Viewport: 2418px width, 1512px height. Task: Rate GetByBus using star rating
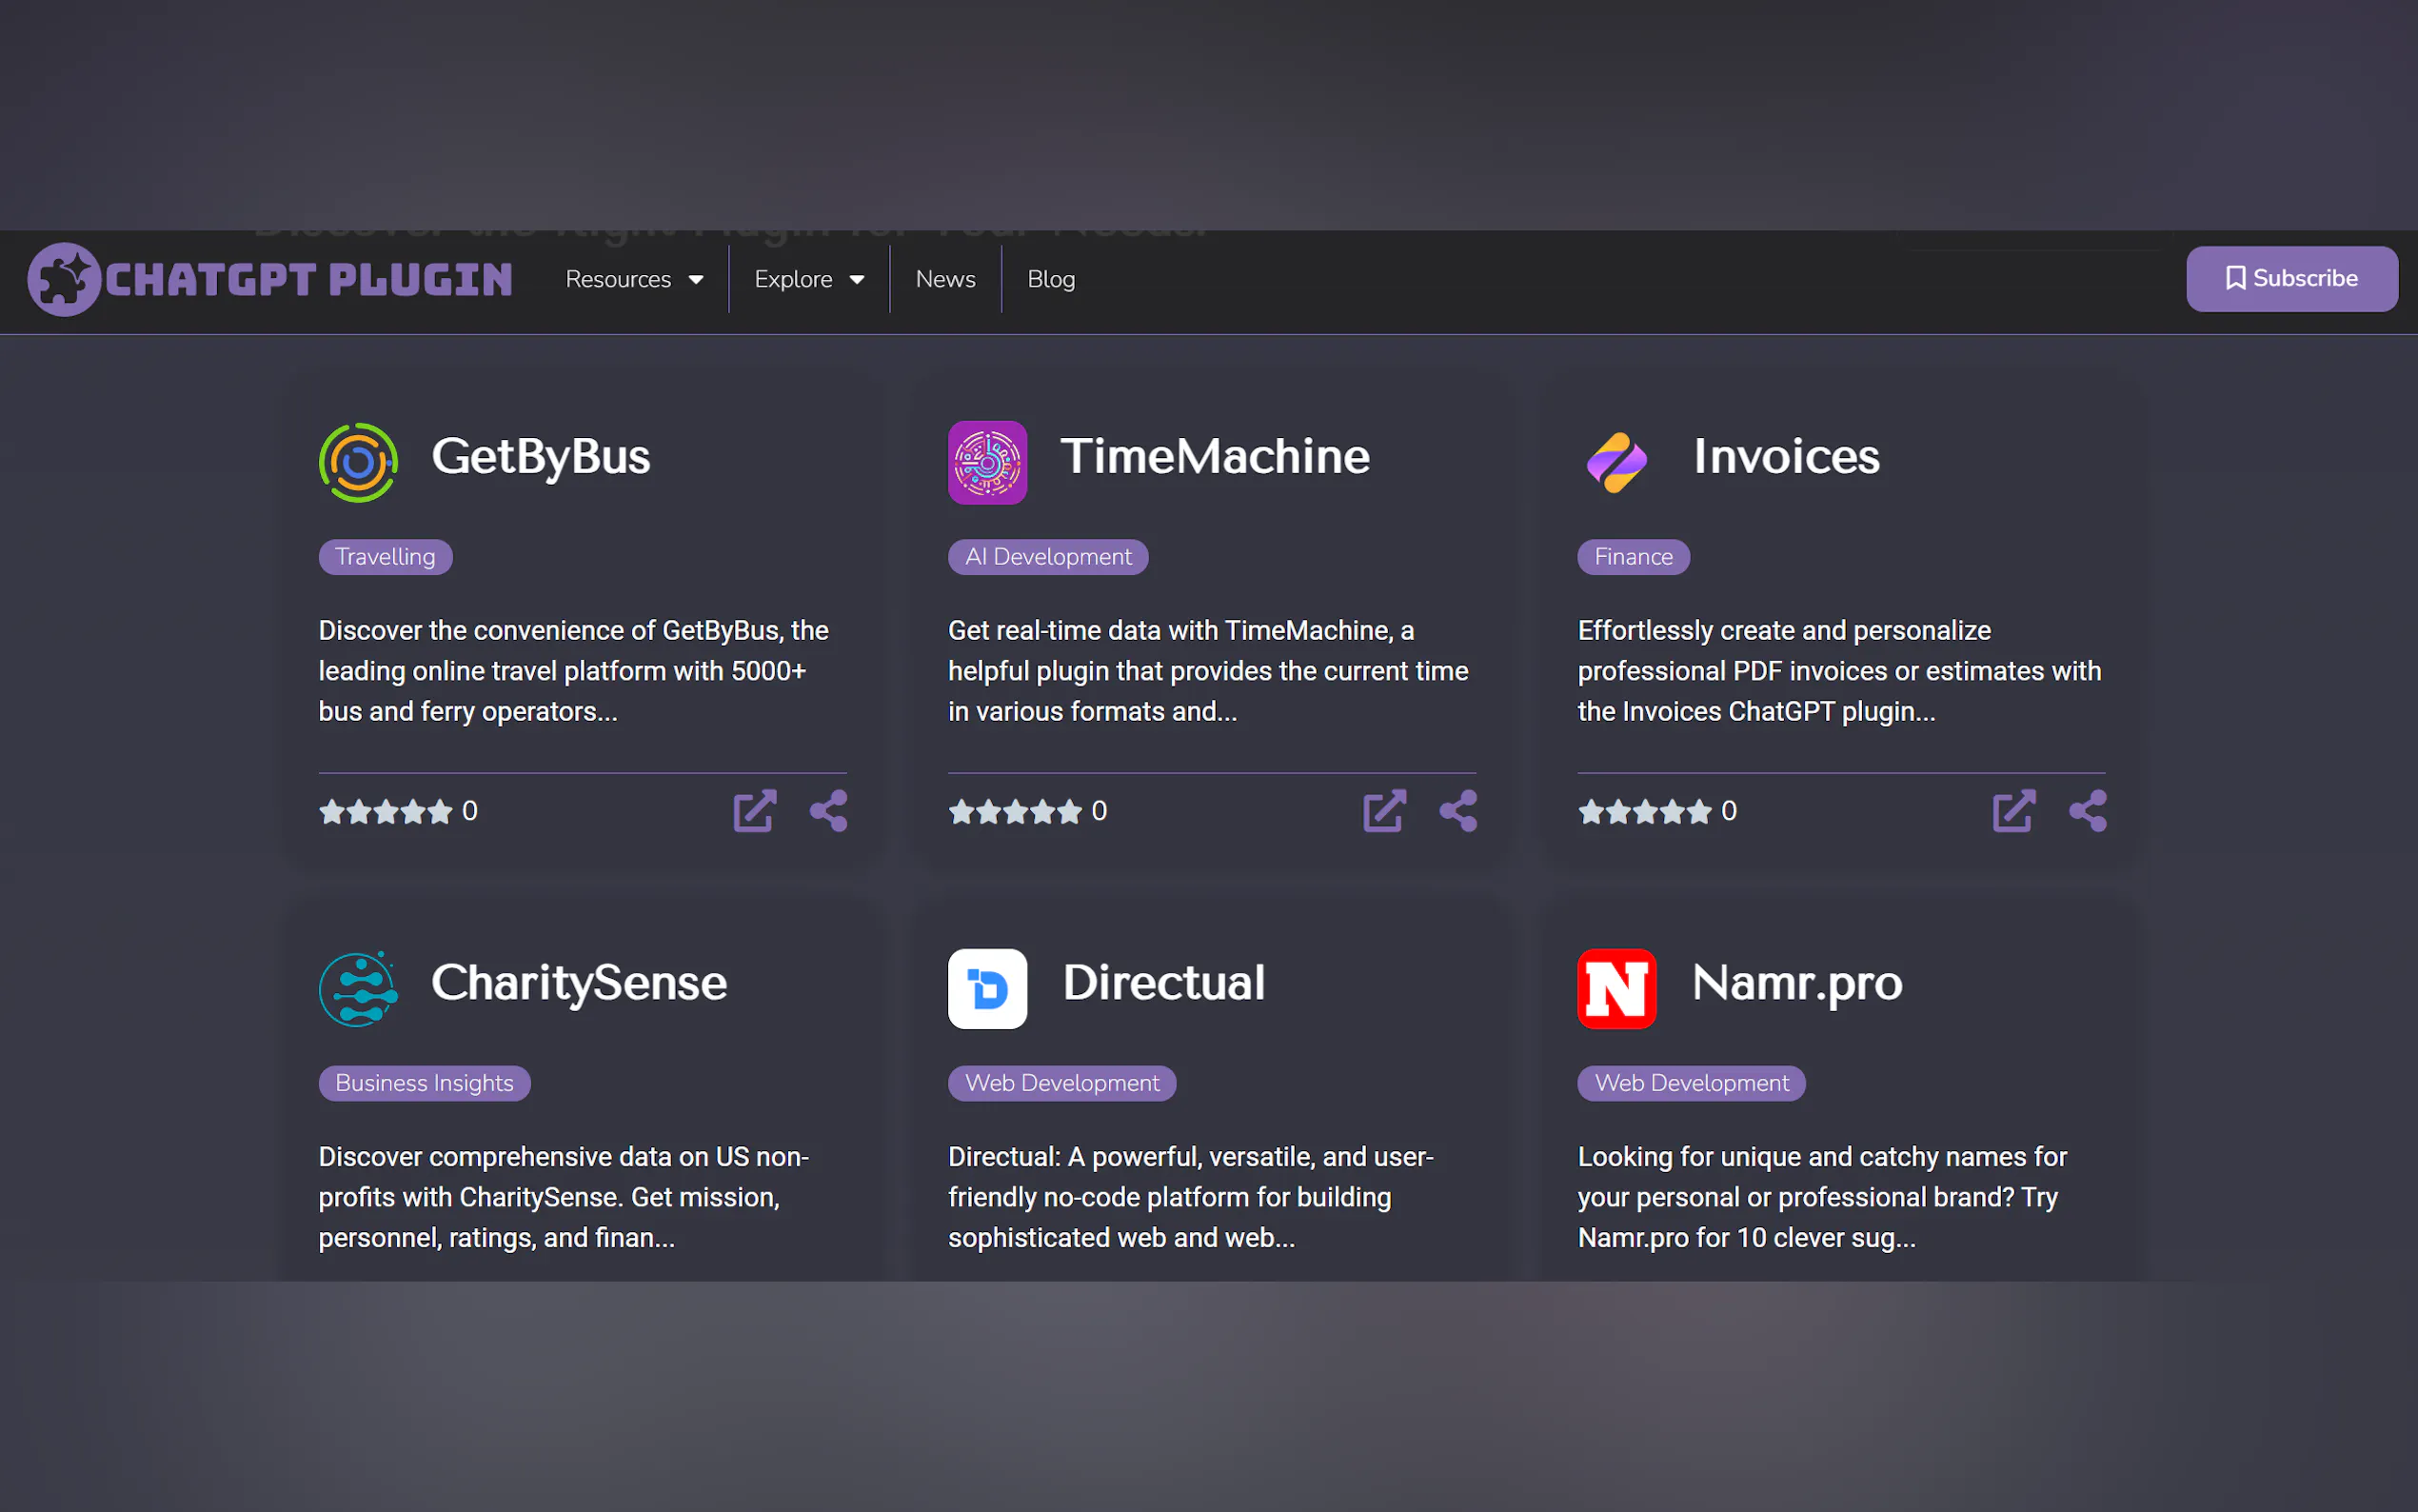tap(386, 812)
